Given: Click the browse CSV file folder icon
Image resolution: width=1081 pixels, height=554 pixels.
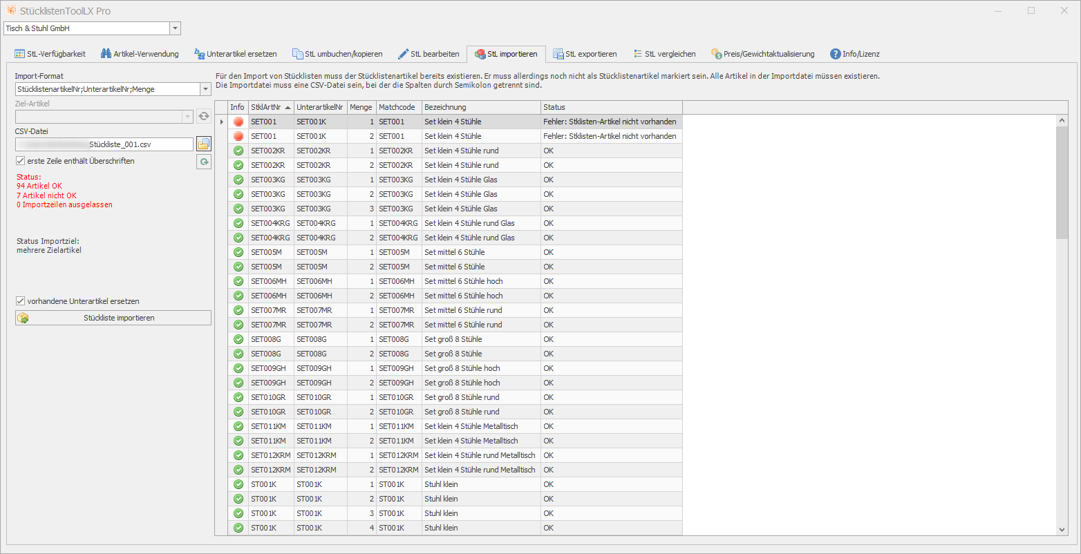Looking at the screenshot, I should [x=203, y=144].
